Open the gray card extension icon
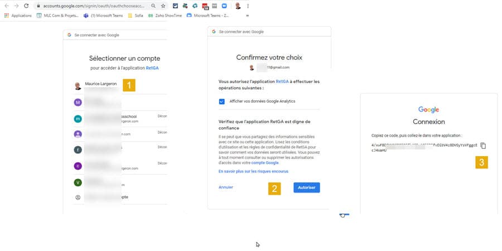 215,6
